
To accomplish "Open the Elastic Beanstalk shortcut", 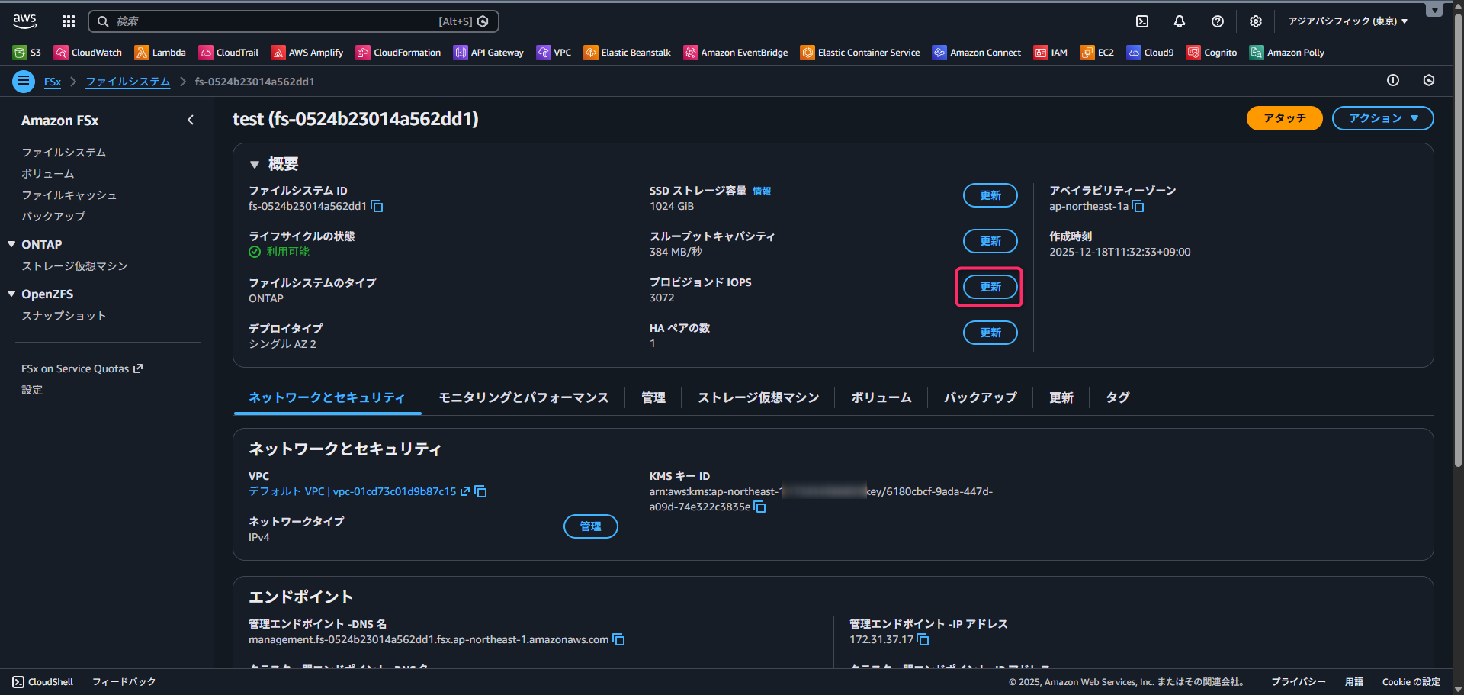I will tap(628, 53).
